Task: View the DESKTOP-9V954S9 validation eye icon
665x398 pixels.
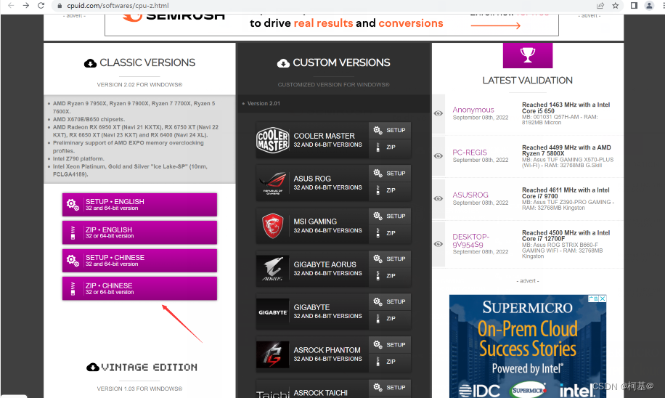Action: coord(438,244)
